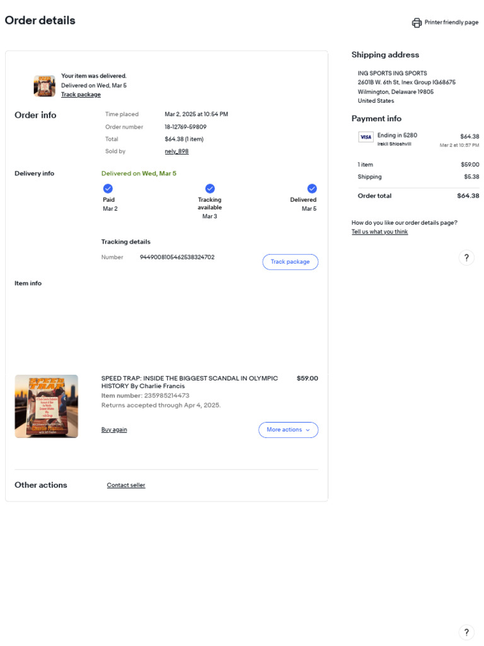Select tracking number 9449008105462538324702
Viewport: 484px width, 646px height.
point(177,257)
